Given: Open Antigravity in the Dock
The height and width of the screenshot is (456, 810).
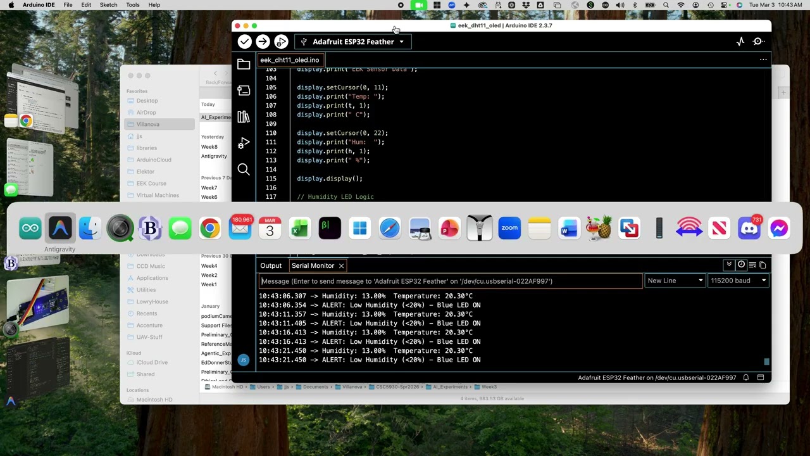Looking at the screenshot, I should 59,228.
